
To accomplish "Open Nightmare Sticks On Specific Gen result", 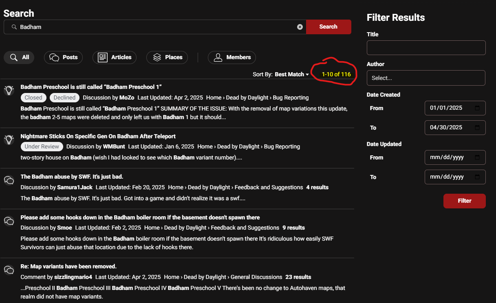I will pos(98,136).
